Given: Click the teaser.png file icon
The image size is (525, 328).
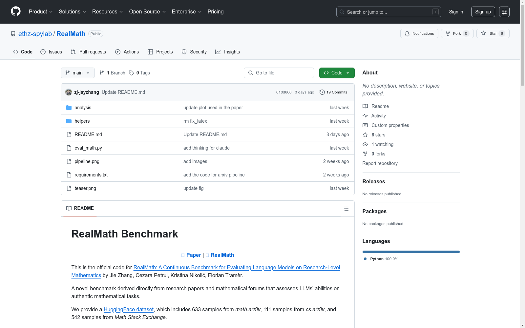Looking at the screenshot, I should (x=69, y=188).
